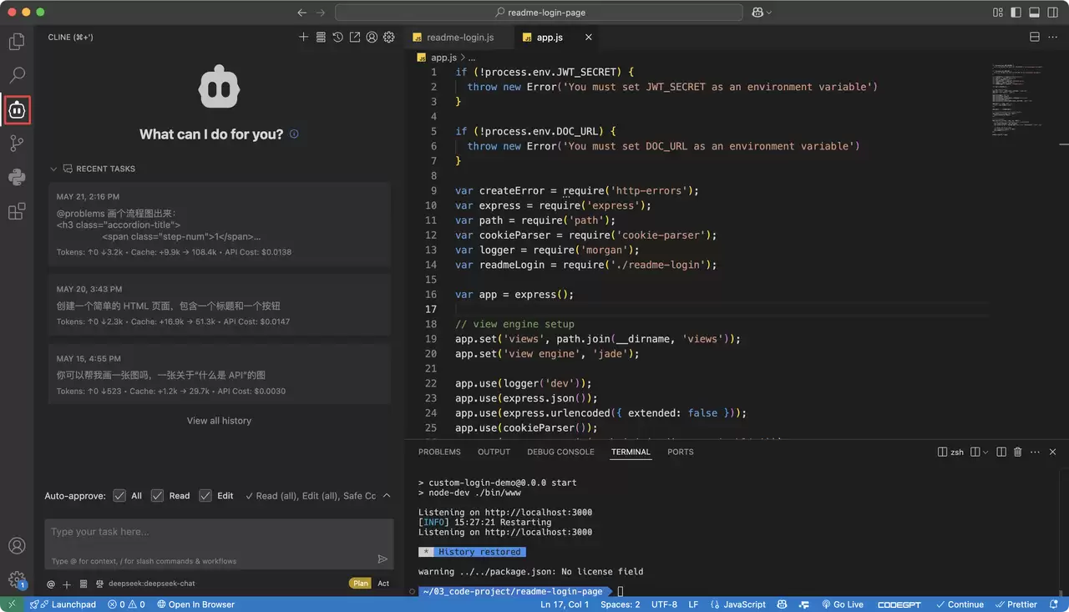Screen dimensions: 1069x612
Task: Open Source Control view in activity bar
Action: tap(17, 144)
